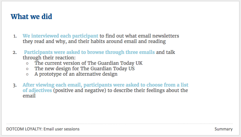The image size is (241, 137).
Task: Select 'We interviewed each participant' highlighted text
Action: [x=60, y=36]
